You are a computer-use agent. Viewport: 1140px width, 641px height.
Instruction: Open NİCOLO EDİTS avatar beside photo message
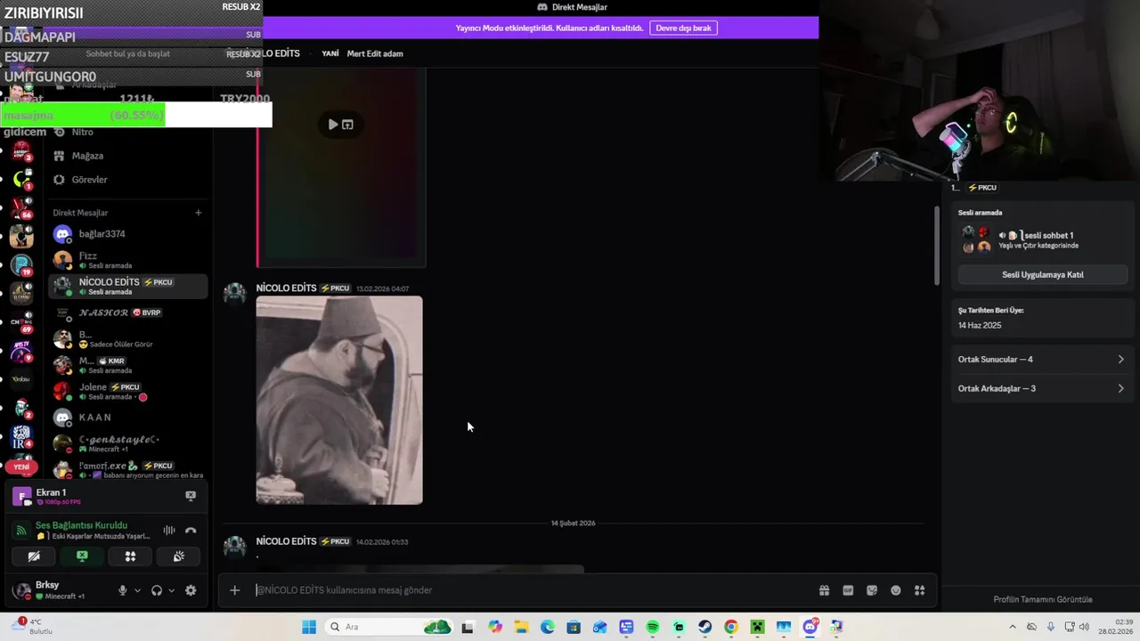pyautogui.click(x=235, y=295)
